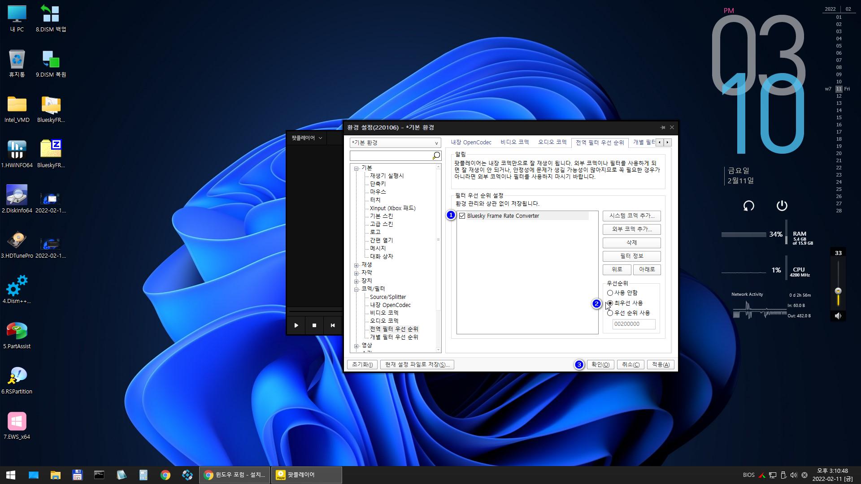Open the Intel_VMD folder icon
The height and width of the screenshot is (484, 861).
tap(17, 109)
